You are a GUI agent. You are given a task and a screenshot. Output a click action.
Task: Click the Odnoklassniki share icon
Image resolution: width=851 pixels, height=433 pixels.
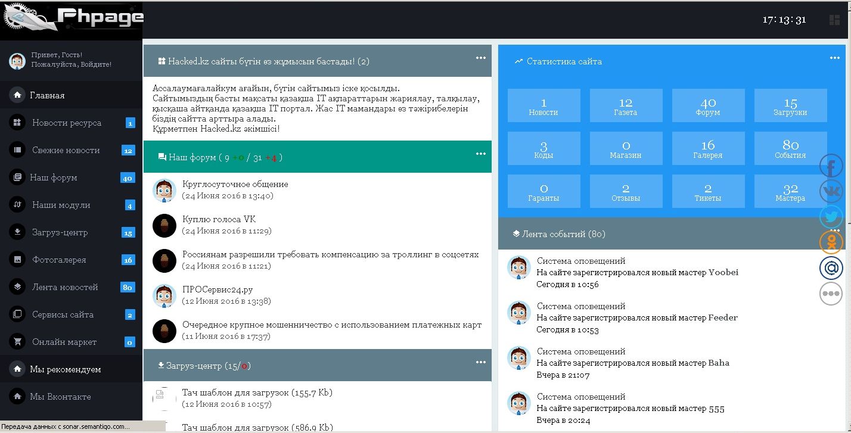[831, 242]
